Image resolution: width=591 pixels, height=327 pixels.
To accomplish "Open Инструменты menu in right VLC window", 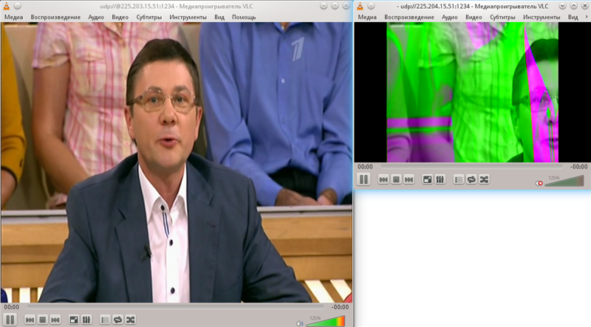I will pyautogui.click(x=542, y=17).
